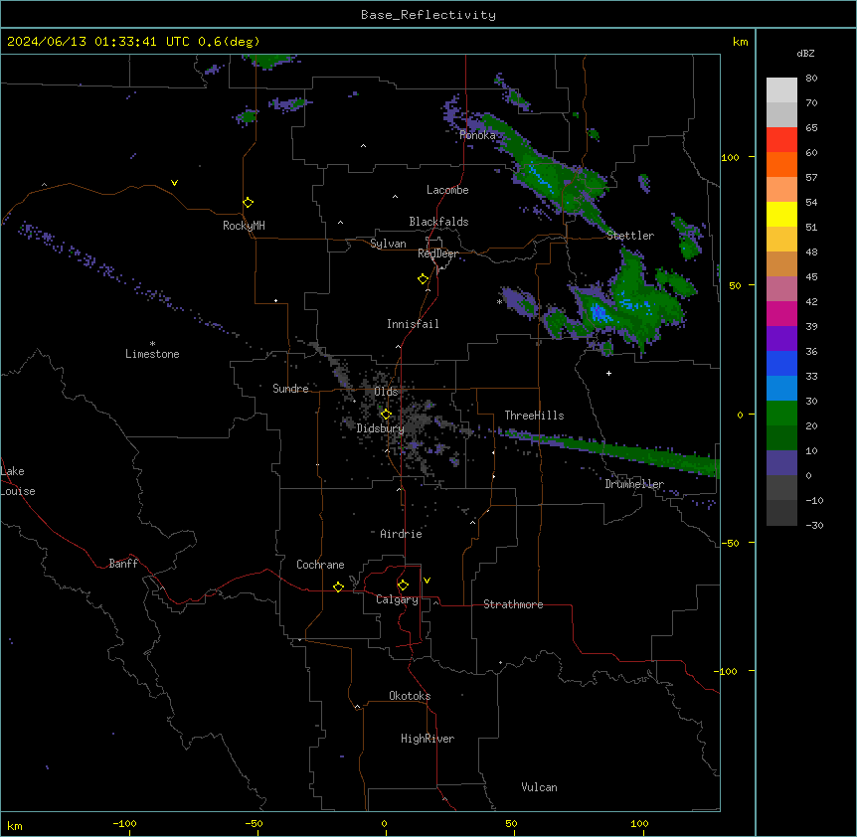This screenshot has width=857, height=837.
Task: Click the 100 tick on the bottom axis
Action: pos(639,823)
